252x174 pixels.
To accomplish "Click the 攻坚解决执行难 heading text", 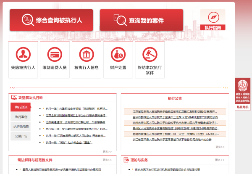I will click(31, 98).
